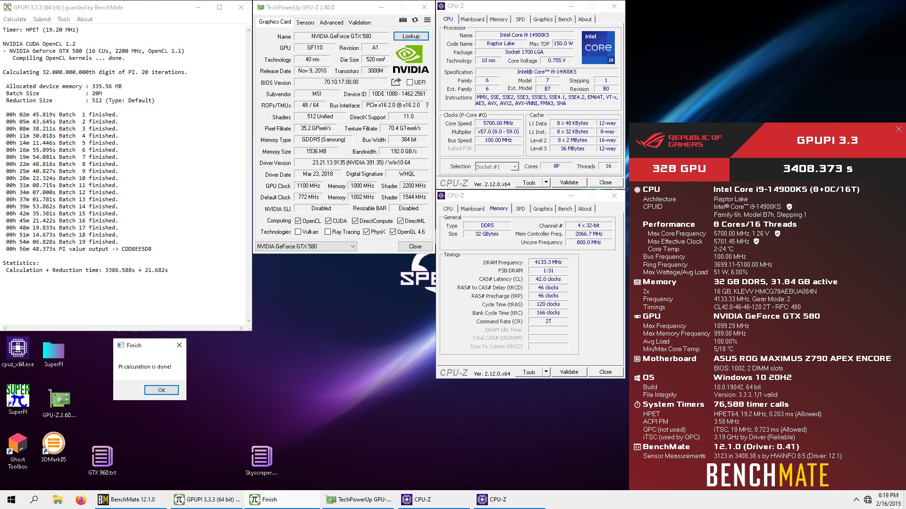
Task: Open the GPU-Z hamburger menu
Action: tap(427, 20)
